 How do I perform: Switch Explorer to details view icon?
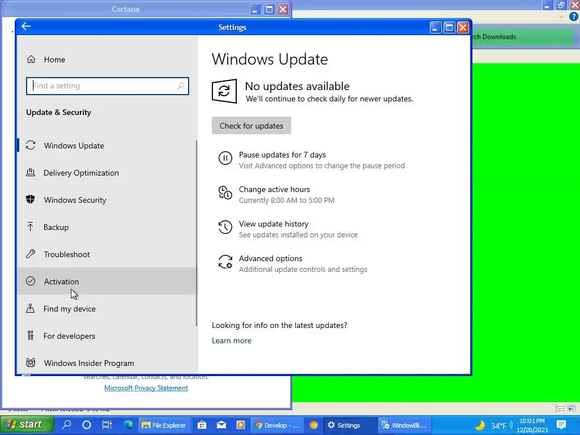(x=559, y=408)
